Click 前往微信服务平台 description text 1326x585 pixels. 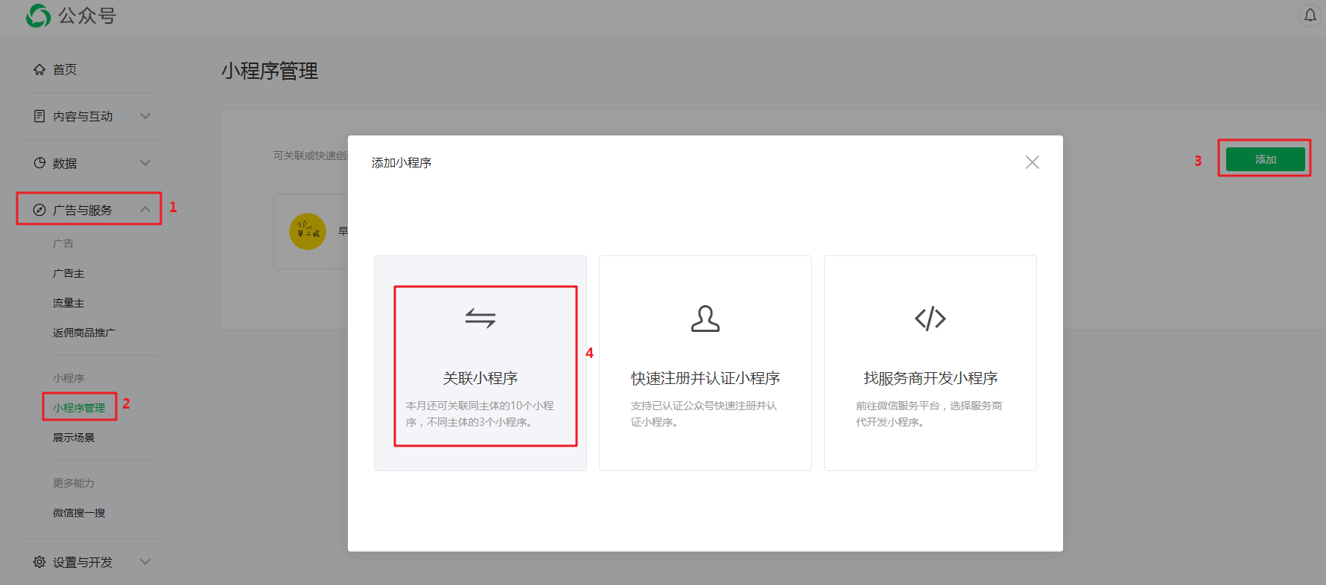[929, 414]
